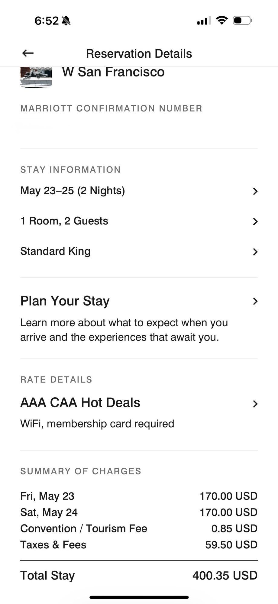Open the AAA CAA Hot Deals chevron
278x604 pixels.
255,404
